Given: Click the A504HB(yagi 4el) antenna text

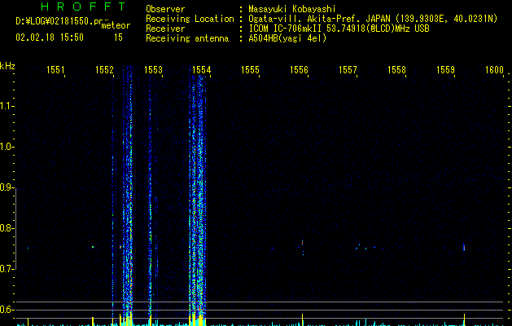Looking at the screenshot, I should point(287,38).
